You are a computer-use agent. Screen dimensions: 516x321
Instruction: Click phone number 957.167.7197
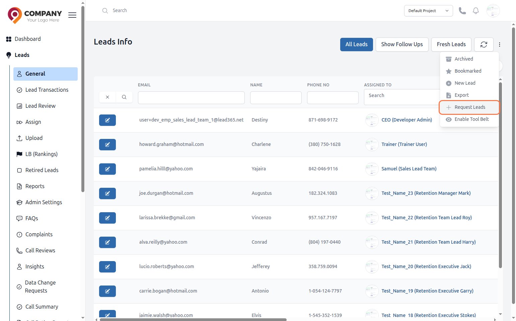(323, 218)
